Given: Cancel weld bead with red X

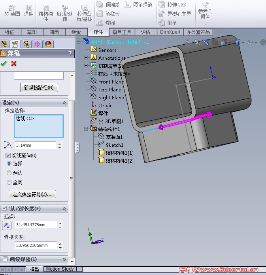Looking at the screenshot, I should click(14, 63).
